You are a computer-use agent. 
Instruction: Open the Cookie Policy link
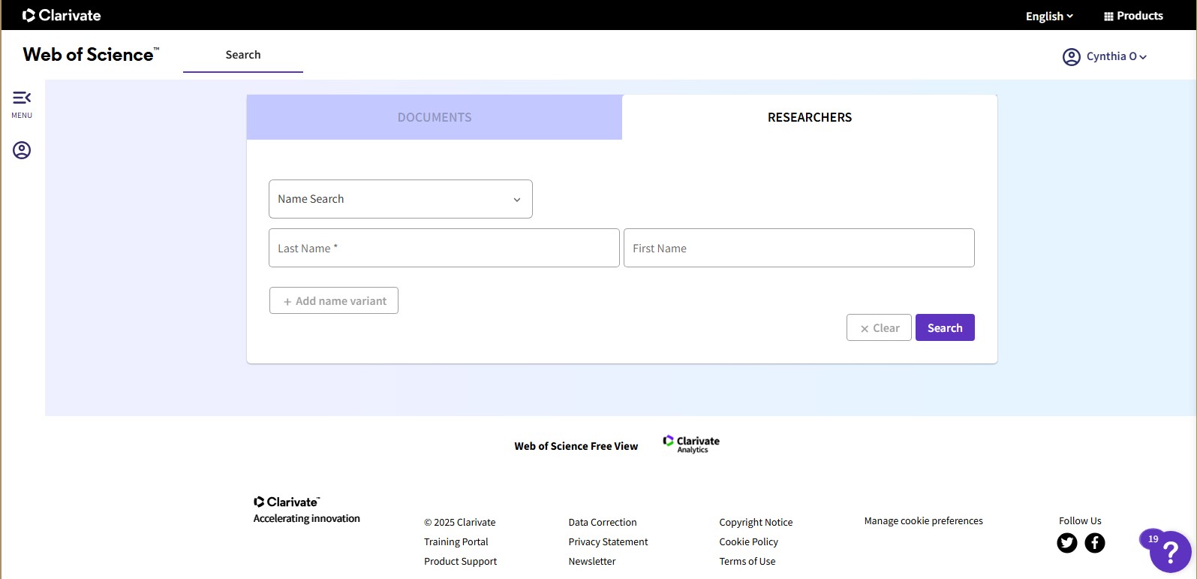click(748, 542)
